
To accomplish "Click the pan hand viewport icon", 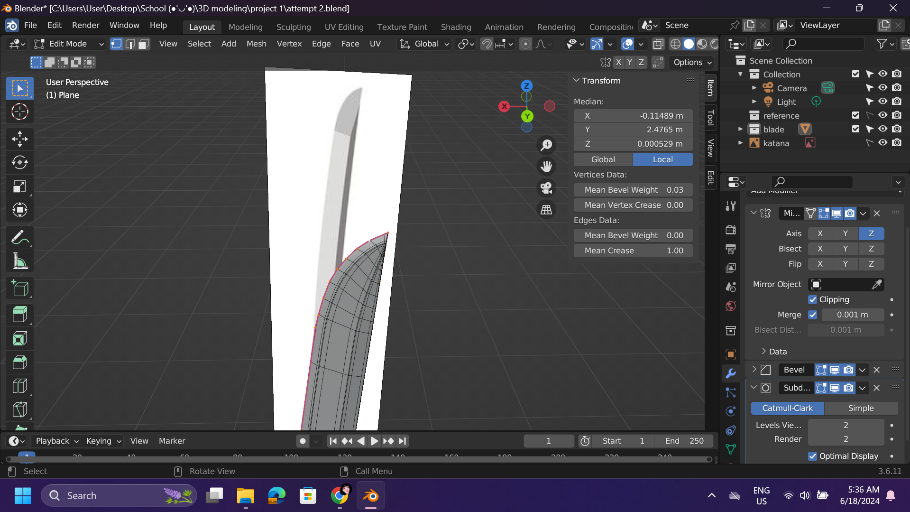I will coord(546,166).
